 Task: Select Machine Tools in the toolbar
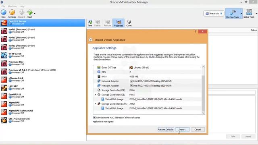click(x=233, y=13)
